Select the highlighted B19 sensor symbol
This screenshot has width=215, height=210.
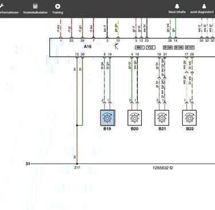108,118
